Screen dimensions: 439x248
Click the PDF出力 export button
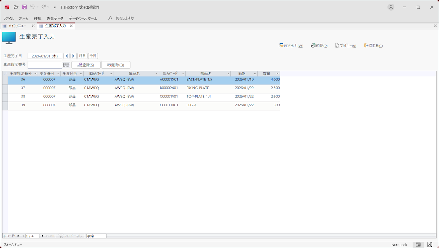[291, 46]
